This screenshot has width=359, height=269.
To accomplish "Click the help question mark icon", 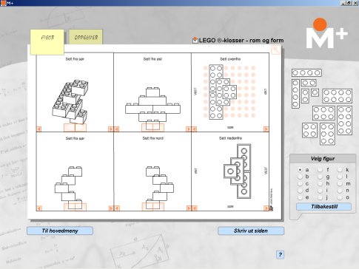I will (x=280, y=254).
